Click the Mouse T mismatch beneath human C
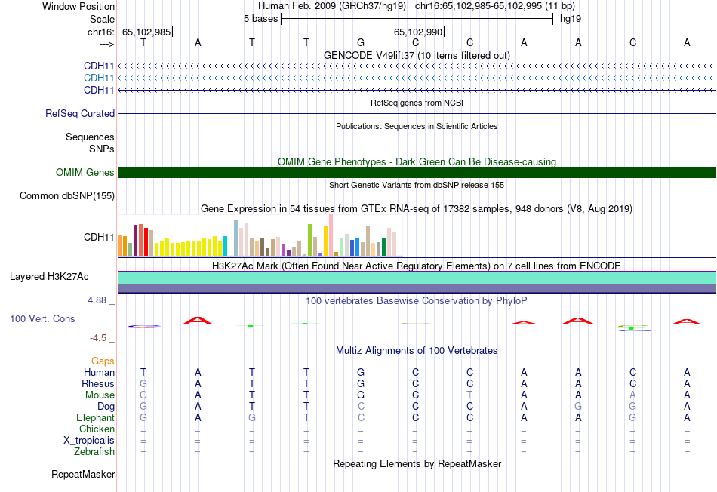717x492 pixels. pyautogui.click(x=469, y=395)
